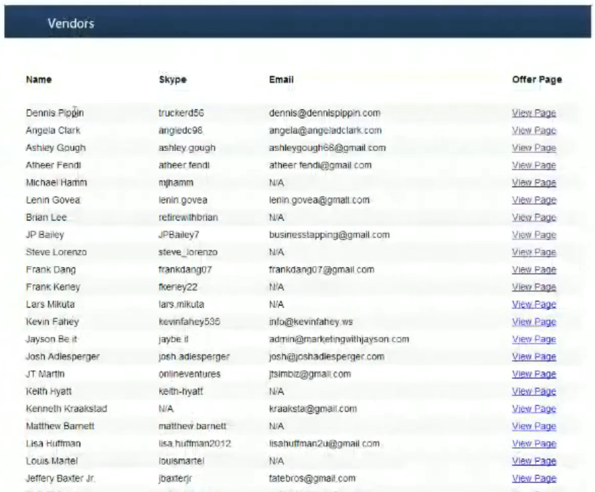This screenshot has width=595, height=492.
Task: Open View Page link for Louis Martel
Action: (x=534, y=461)
